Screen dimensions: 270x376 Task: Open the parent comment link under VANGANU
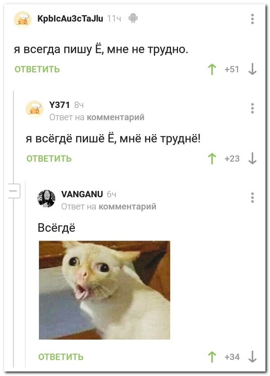tap(127, 207)
